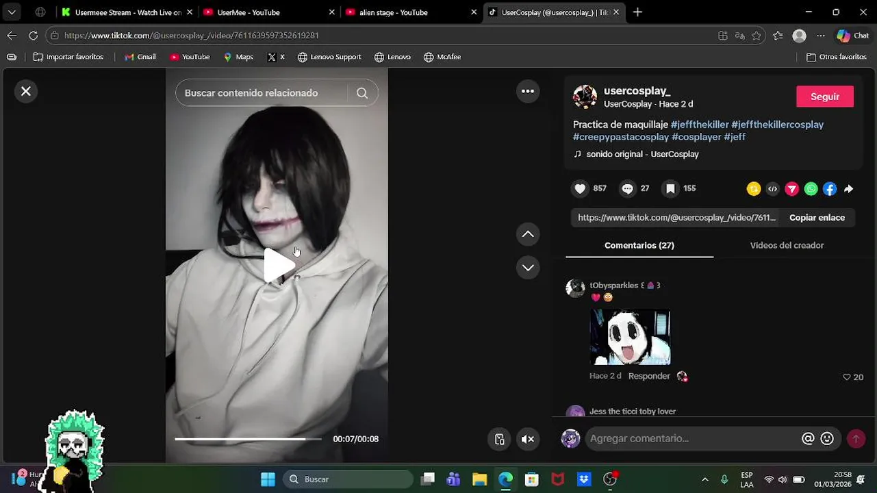Open more share options arrow

click(849, 189)
